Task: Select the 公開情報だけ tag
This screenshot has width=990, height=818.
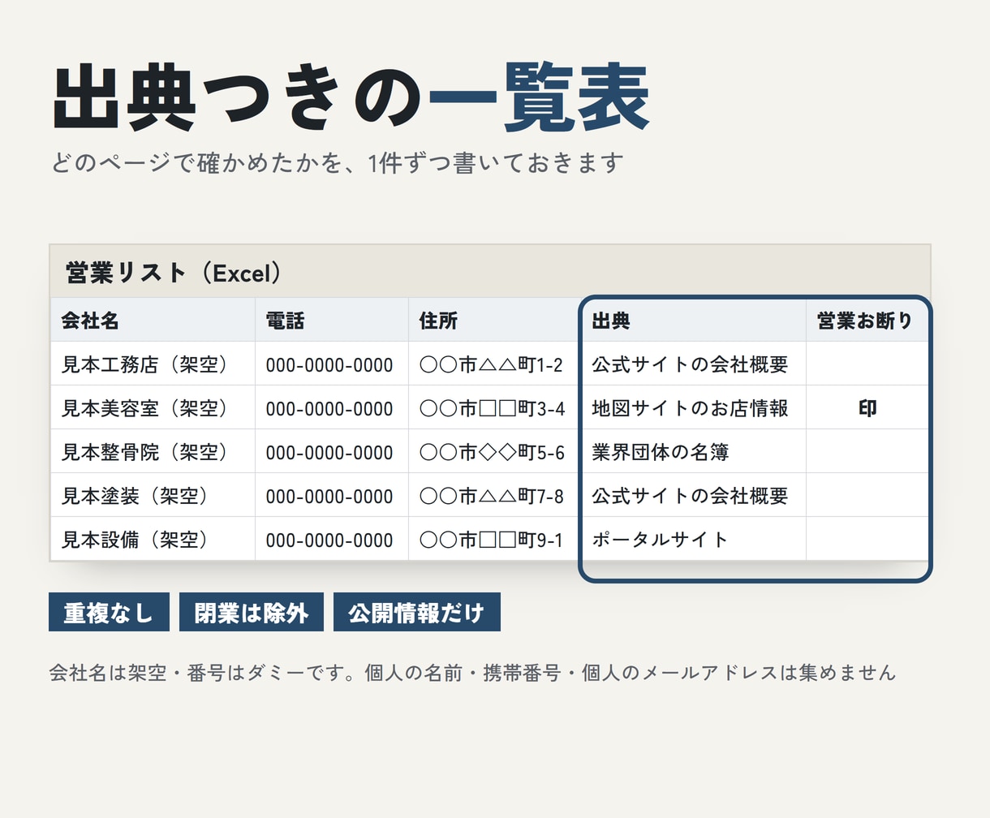Action: point(417,612)
